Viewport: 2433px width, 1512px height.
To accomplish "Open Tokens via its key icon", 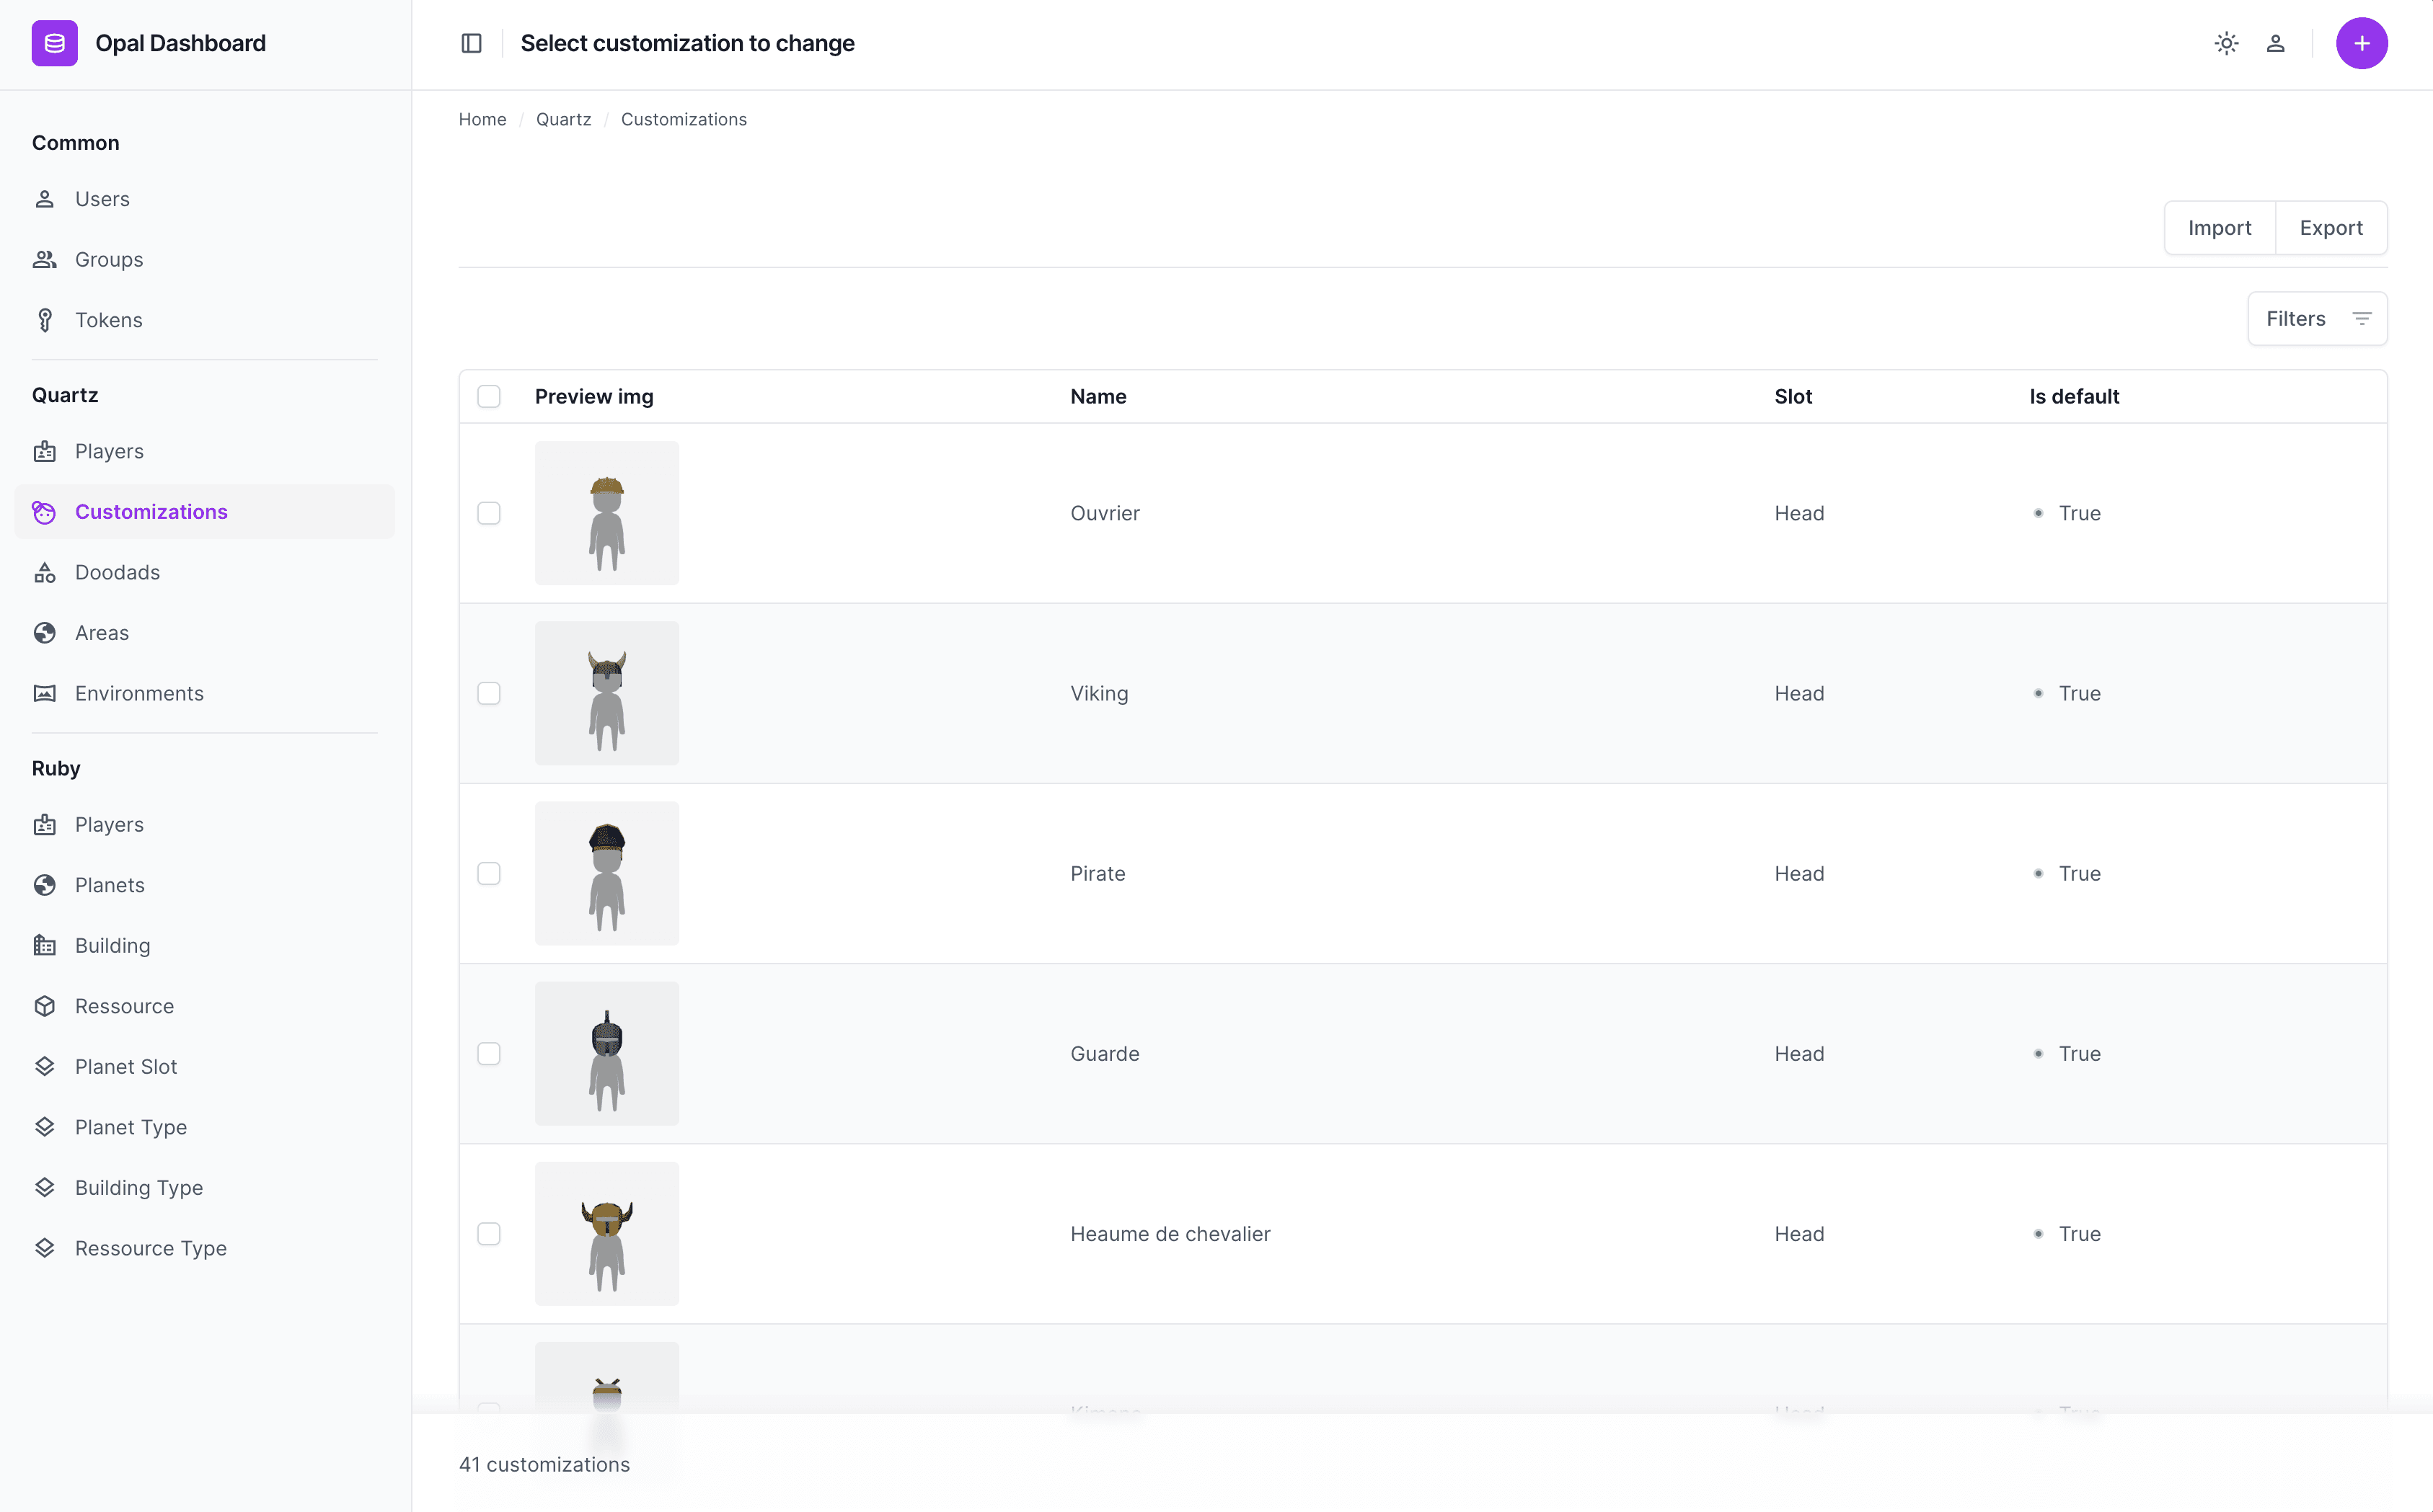I will [x=45, y=320].
